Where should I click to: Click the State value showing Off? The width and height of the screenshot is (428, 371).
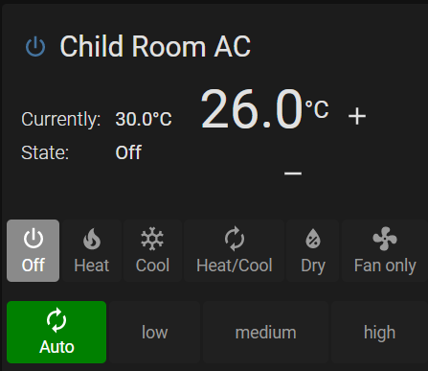[128, 152]
